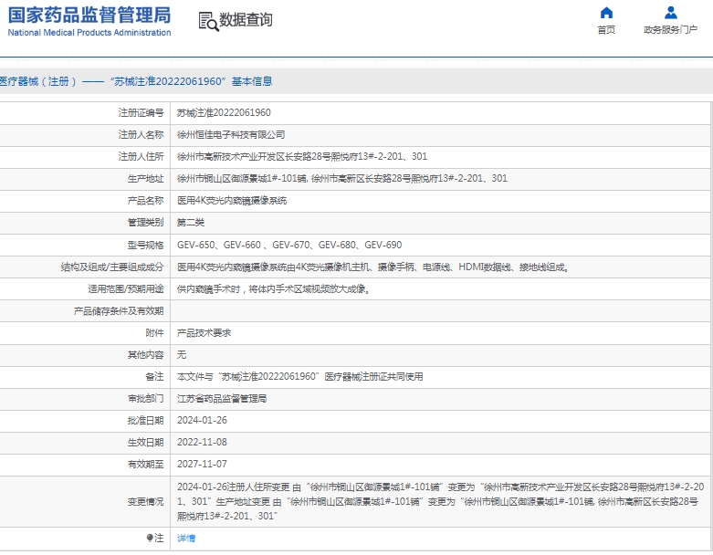Select the 其他内容 value 无
Screen dimensions: 713x555
(182, 354)
